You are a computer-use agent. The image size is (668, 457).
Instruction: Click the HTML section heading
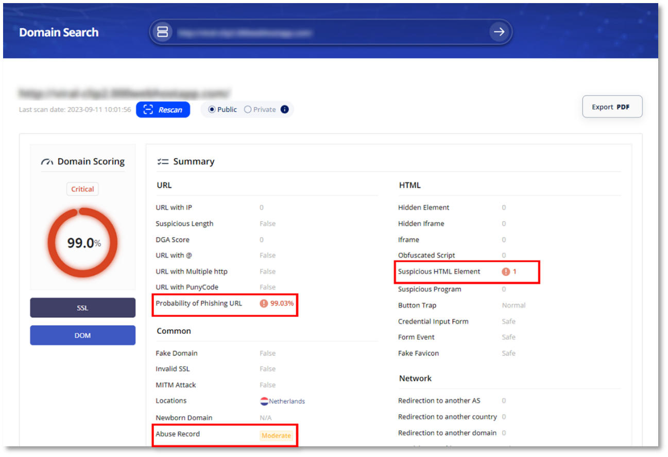[410, 185]
